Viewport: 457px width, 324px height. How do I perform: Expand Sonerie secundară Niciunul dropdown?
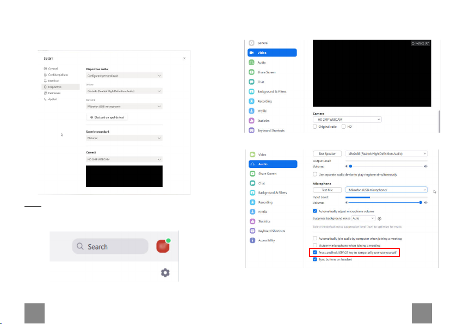click(124, 138)
